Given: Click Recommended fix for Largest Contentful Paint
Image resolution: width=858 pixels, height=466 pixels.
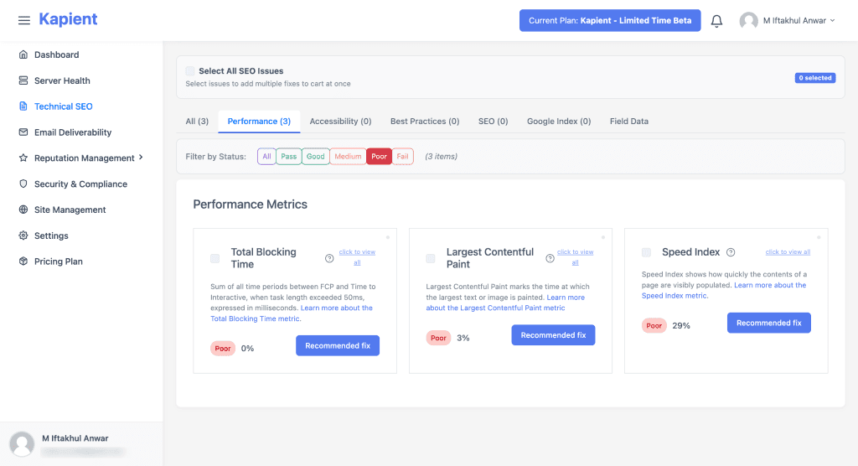Looking at the screenshot, I should click(553, 335).
